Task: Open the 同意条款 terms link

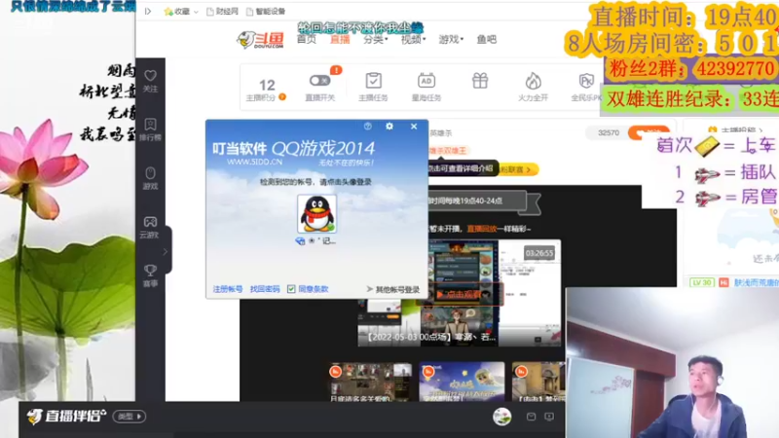Action: [314, 289]
